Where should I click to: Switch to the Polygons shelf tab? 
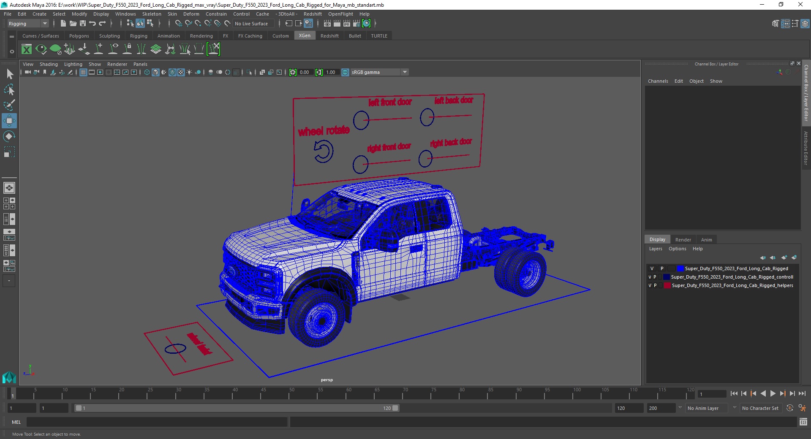pos(79,36)
